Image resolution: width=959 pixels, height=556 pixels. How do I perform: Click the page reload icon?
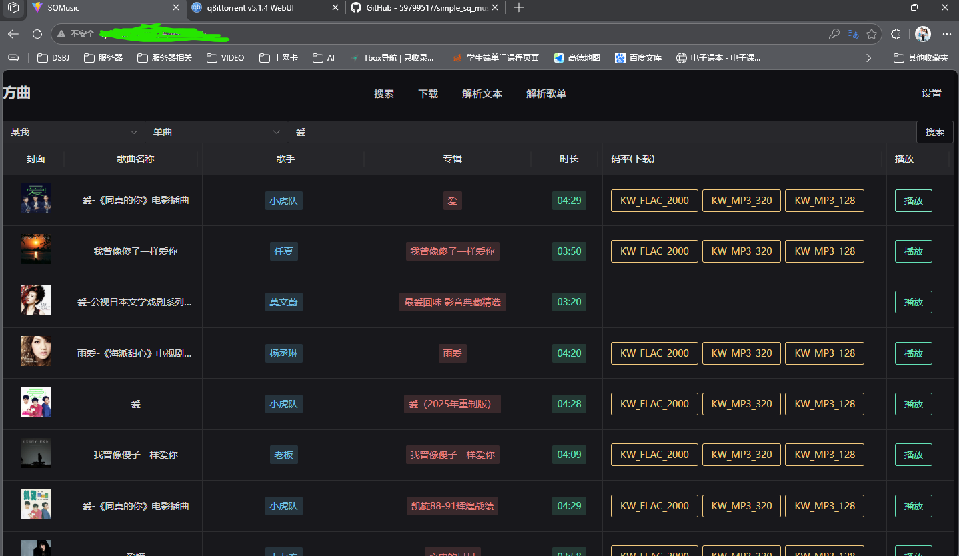tap(37, 33)
